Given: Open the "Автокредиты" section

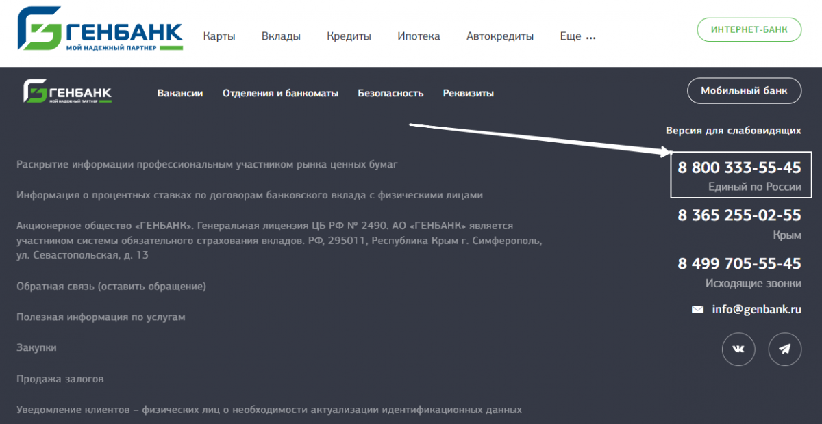Looking at the screenshot, I should click(x=500, y=36).
